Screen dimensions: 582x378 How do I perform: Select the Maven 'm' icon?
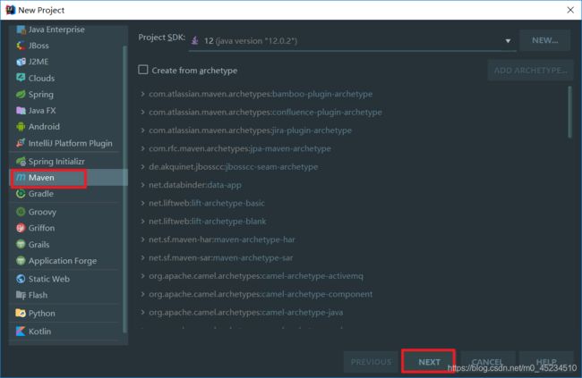point(21,178)
